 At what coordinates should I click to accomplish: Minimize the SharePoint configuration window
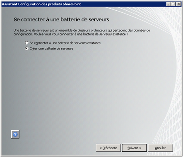tap(169, 4)
